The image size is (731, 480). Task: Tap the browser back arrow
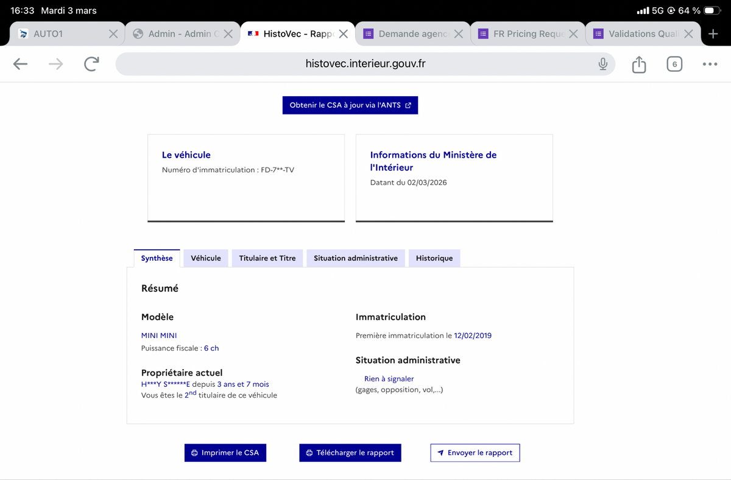21,64
